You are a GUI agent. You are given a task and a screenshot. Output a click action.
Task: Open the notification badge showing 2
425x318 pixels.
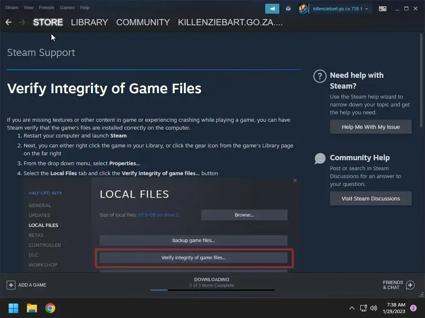(x=413, y=308)
